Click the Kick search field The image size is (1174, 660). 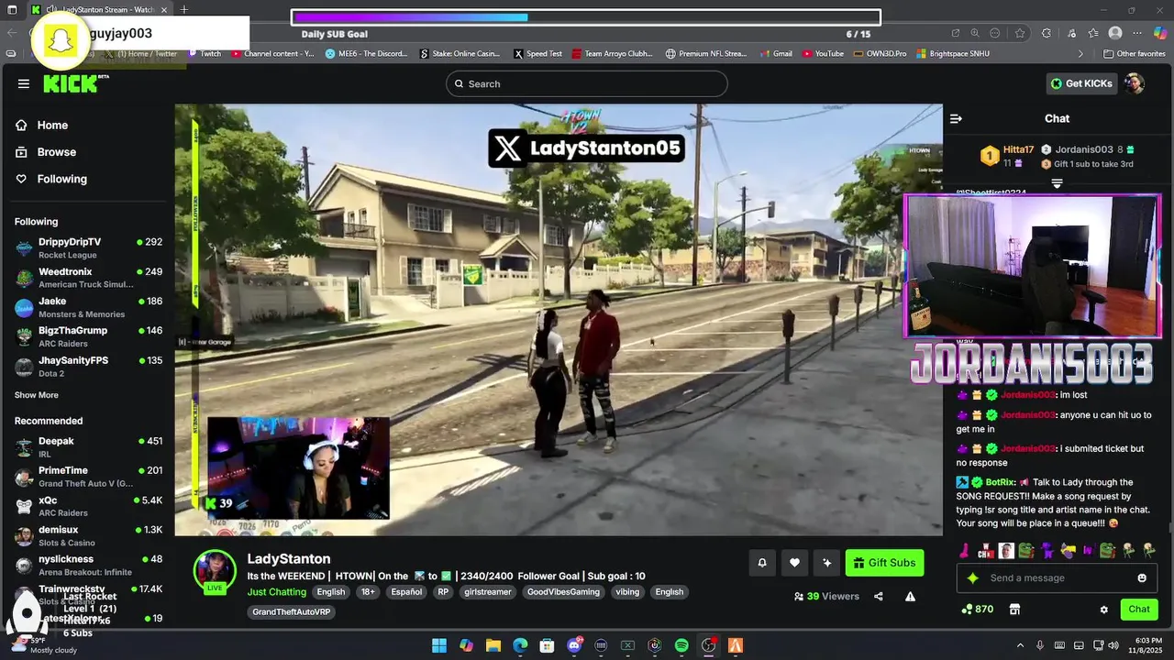(x=587, y=83)
